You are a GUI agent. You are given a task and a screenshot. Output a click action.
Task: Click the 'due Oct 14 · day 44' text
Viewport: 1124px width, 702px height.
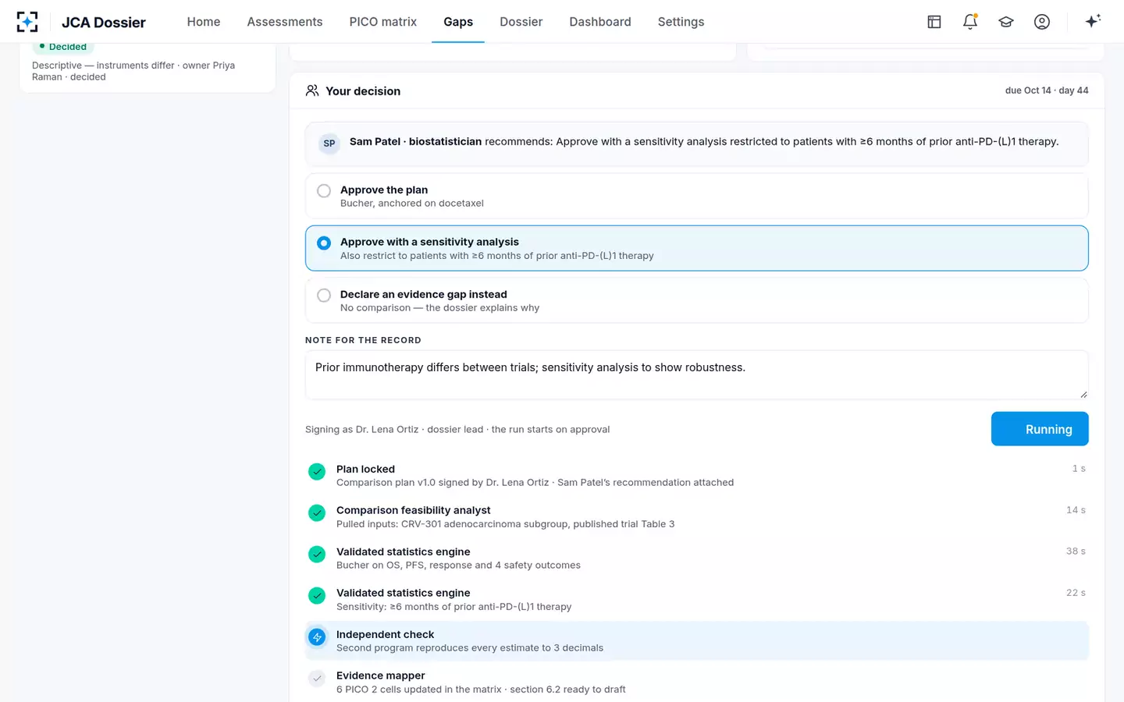[1047, 90]
